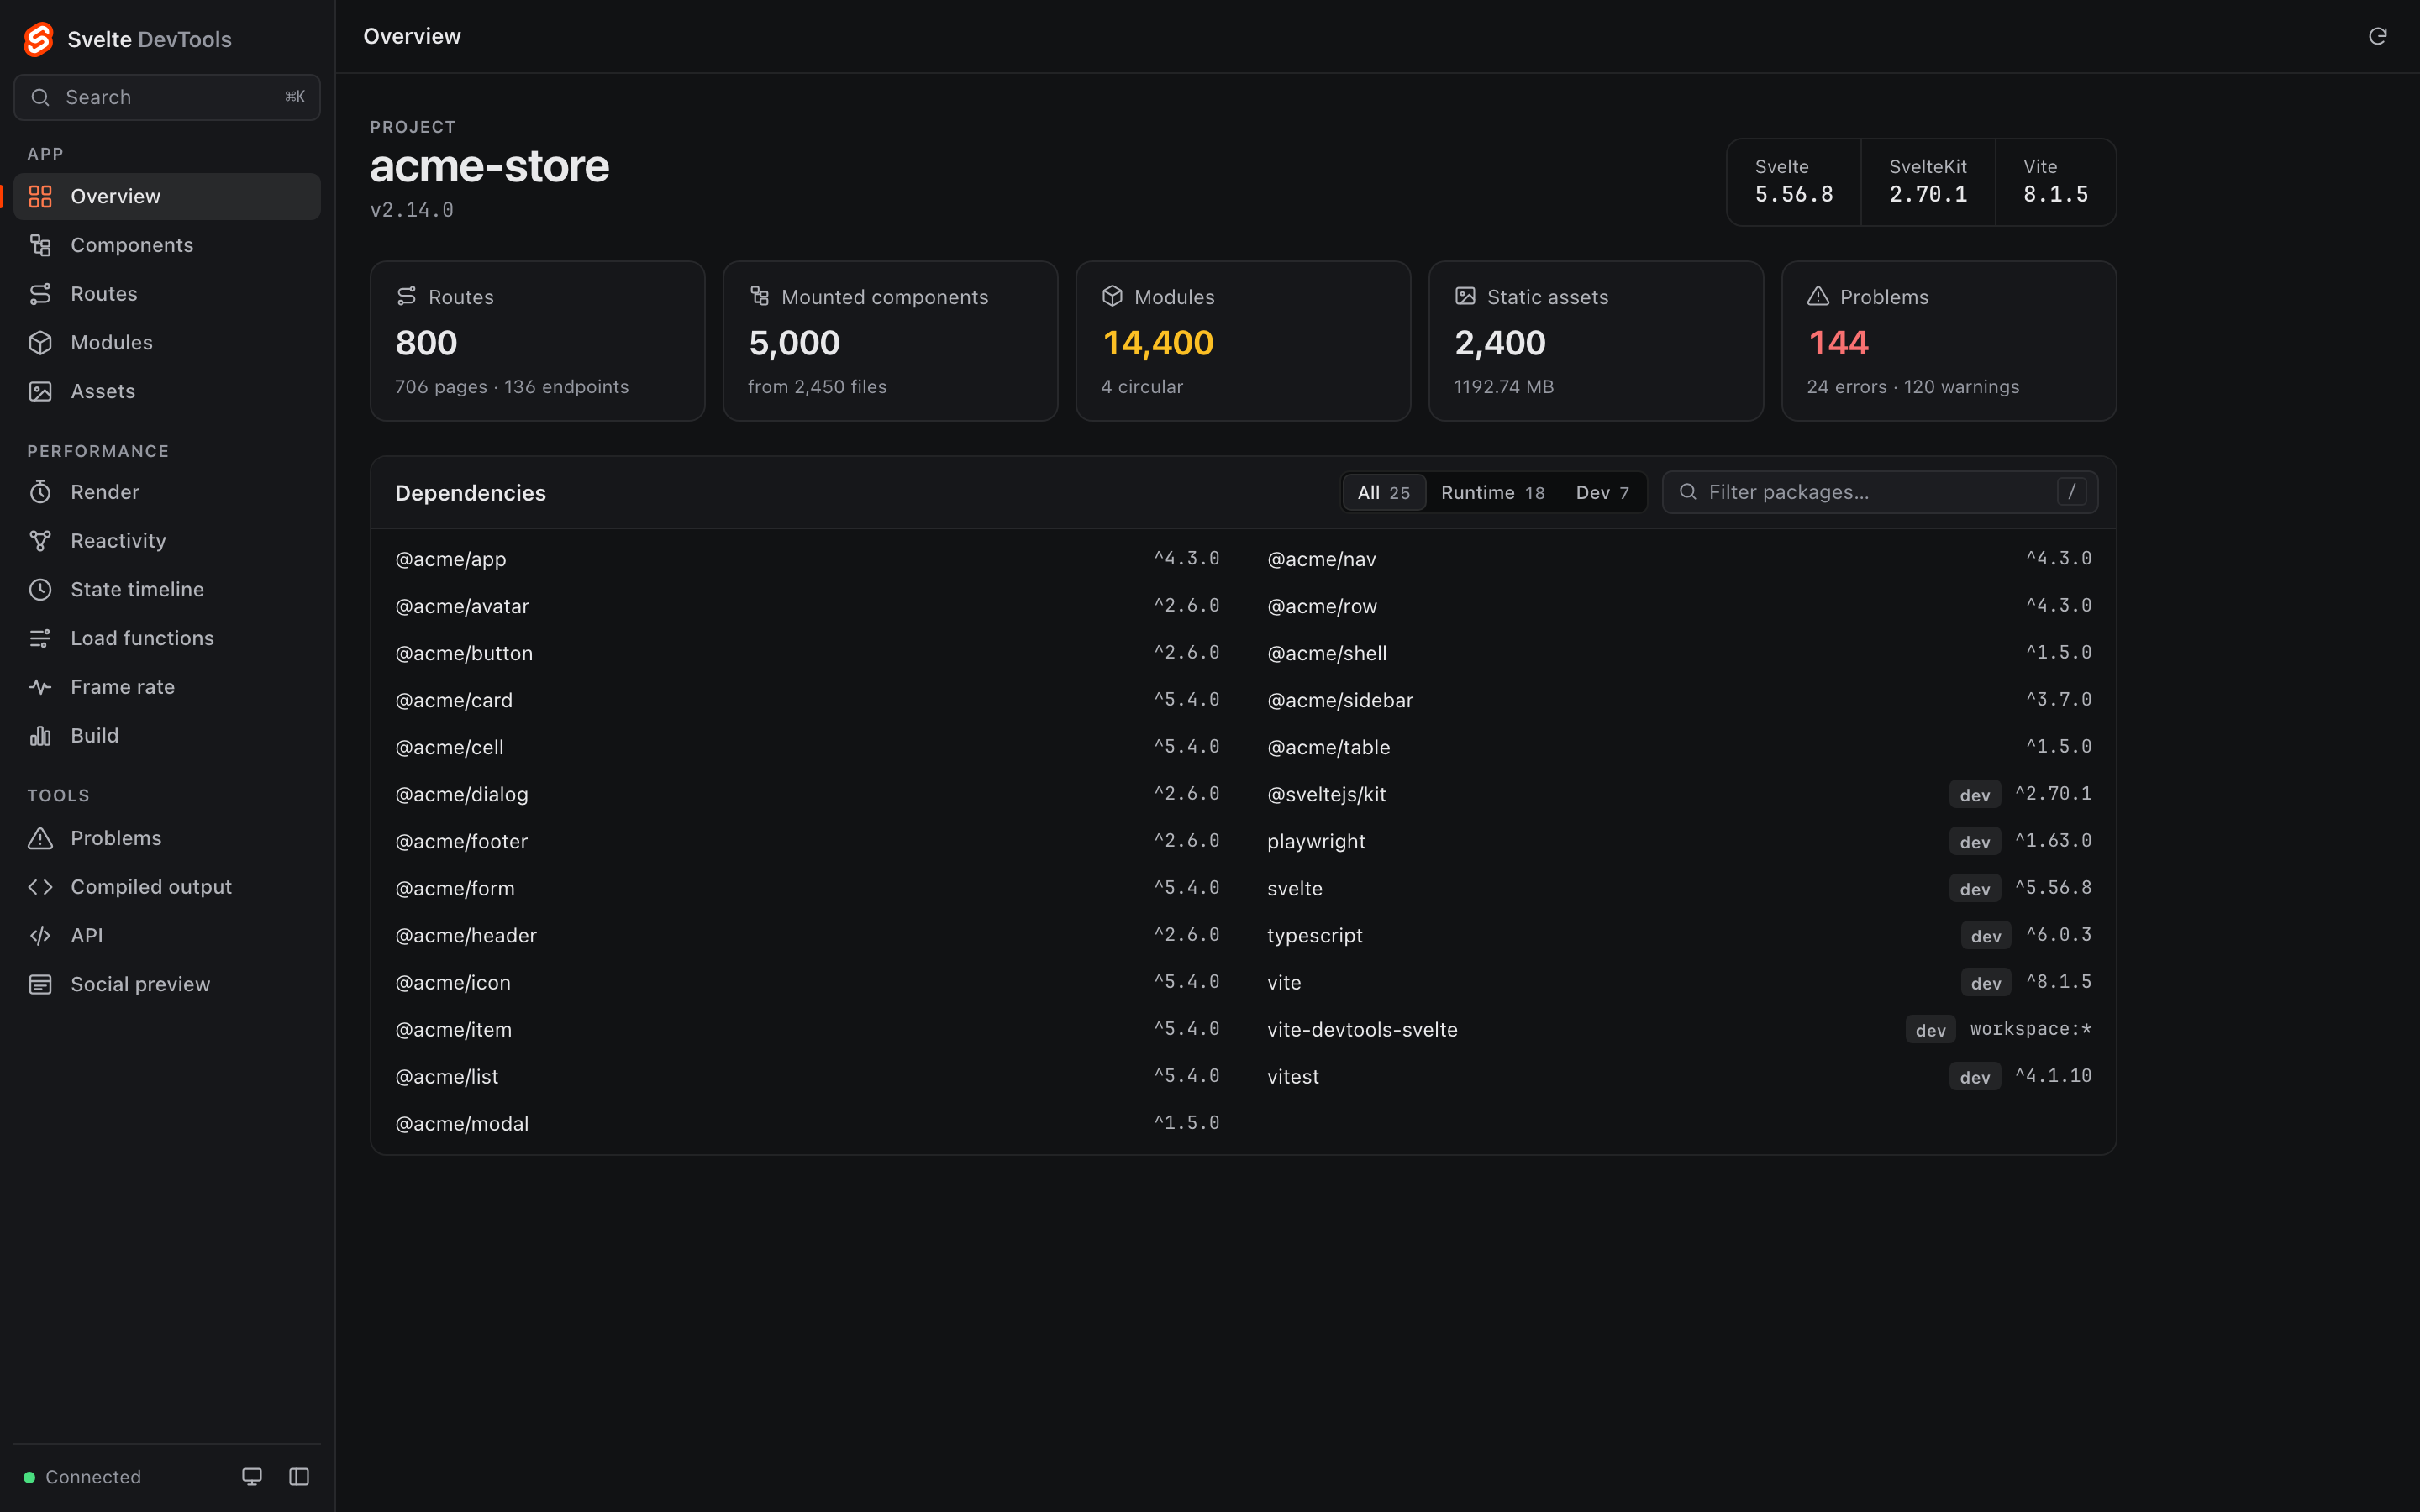
Task: Click the @acme/avatar dependency row
Action: 807,606
